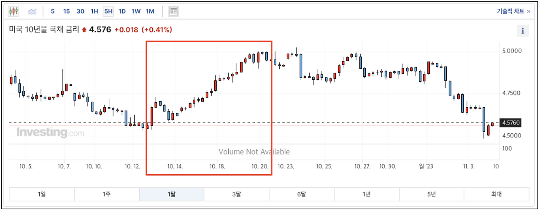The height and width of the screenshot is (211, 540).
Task: Click the (+0.41%) percent change
Action: 157,30
